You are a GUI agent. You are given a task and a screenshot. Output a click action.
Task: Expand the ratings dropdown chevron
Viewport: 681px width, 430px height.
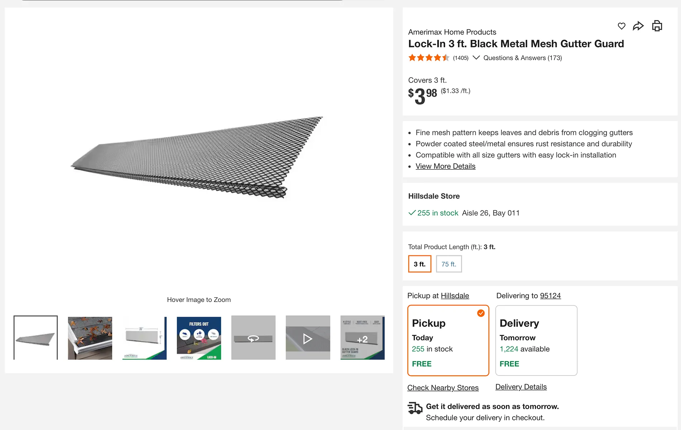coord(476,58)
